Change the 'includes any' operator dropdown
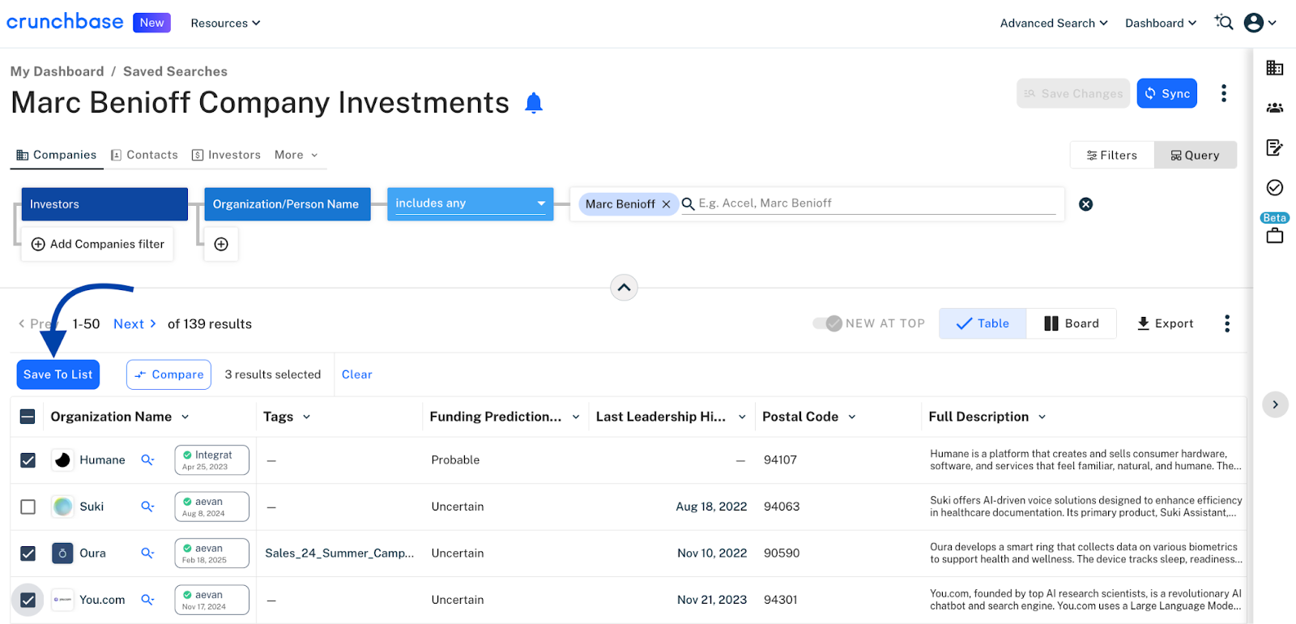The image size is (1296, 624). 470,203
